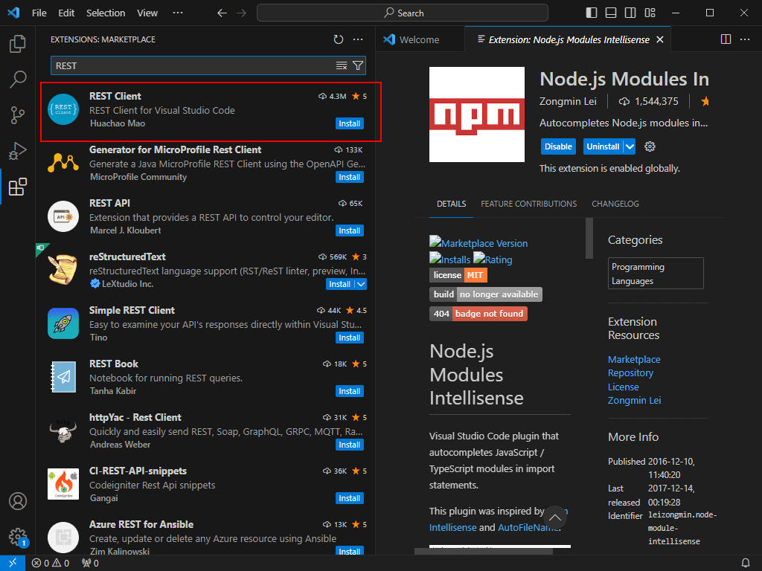This screenshot has height=571, width=762.
Task: Open the title bar overflow menu ellipsis
Action: click(178, 13)
